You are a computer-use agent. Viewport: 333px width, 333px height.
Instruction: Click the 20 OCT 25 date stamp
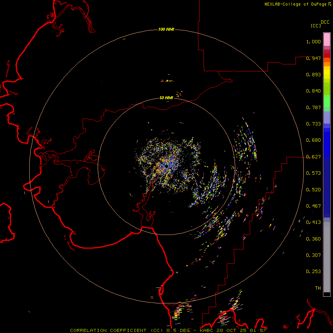point(232,330)
